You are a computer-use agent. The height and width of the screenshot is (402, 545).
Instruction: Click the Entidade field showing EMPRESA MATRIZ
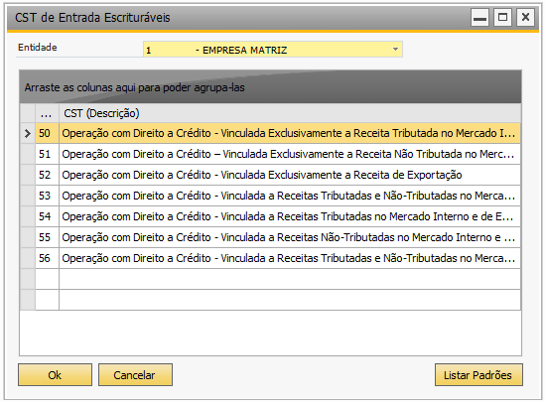pos(273,50)
